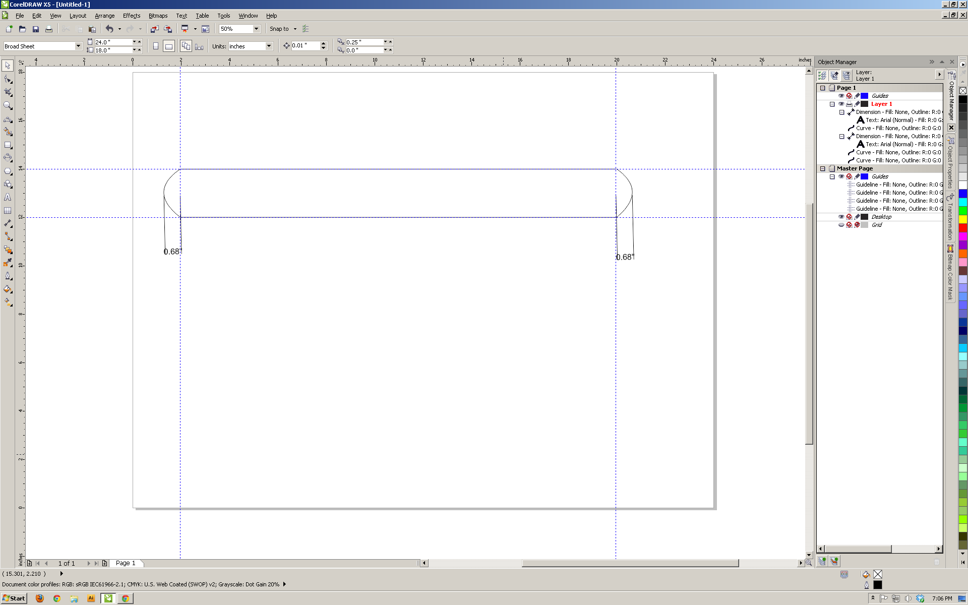This screenshot has height=605, width=968.
Task: Click the Print icon in toolbar
Action: pyautogui.click(x=48, y=29)
